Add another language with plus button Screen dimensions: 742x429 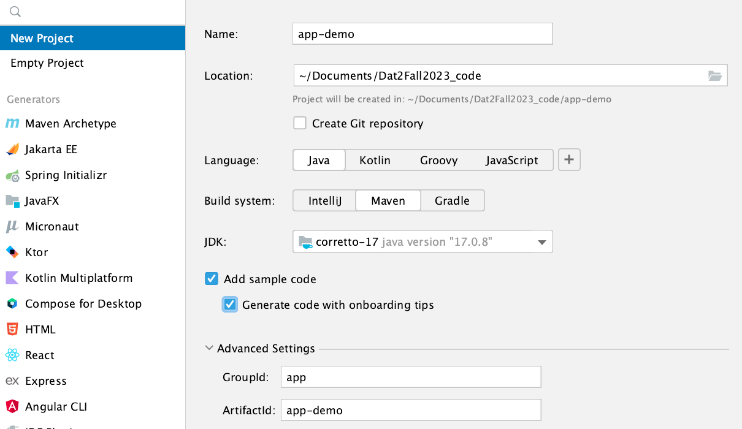pyautogui.click(x=569, y=160)
